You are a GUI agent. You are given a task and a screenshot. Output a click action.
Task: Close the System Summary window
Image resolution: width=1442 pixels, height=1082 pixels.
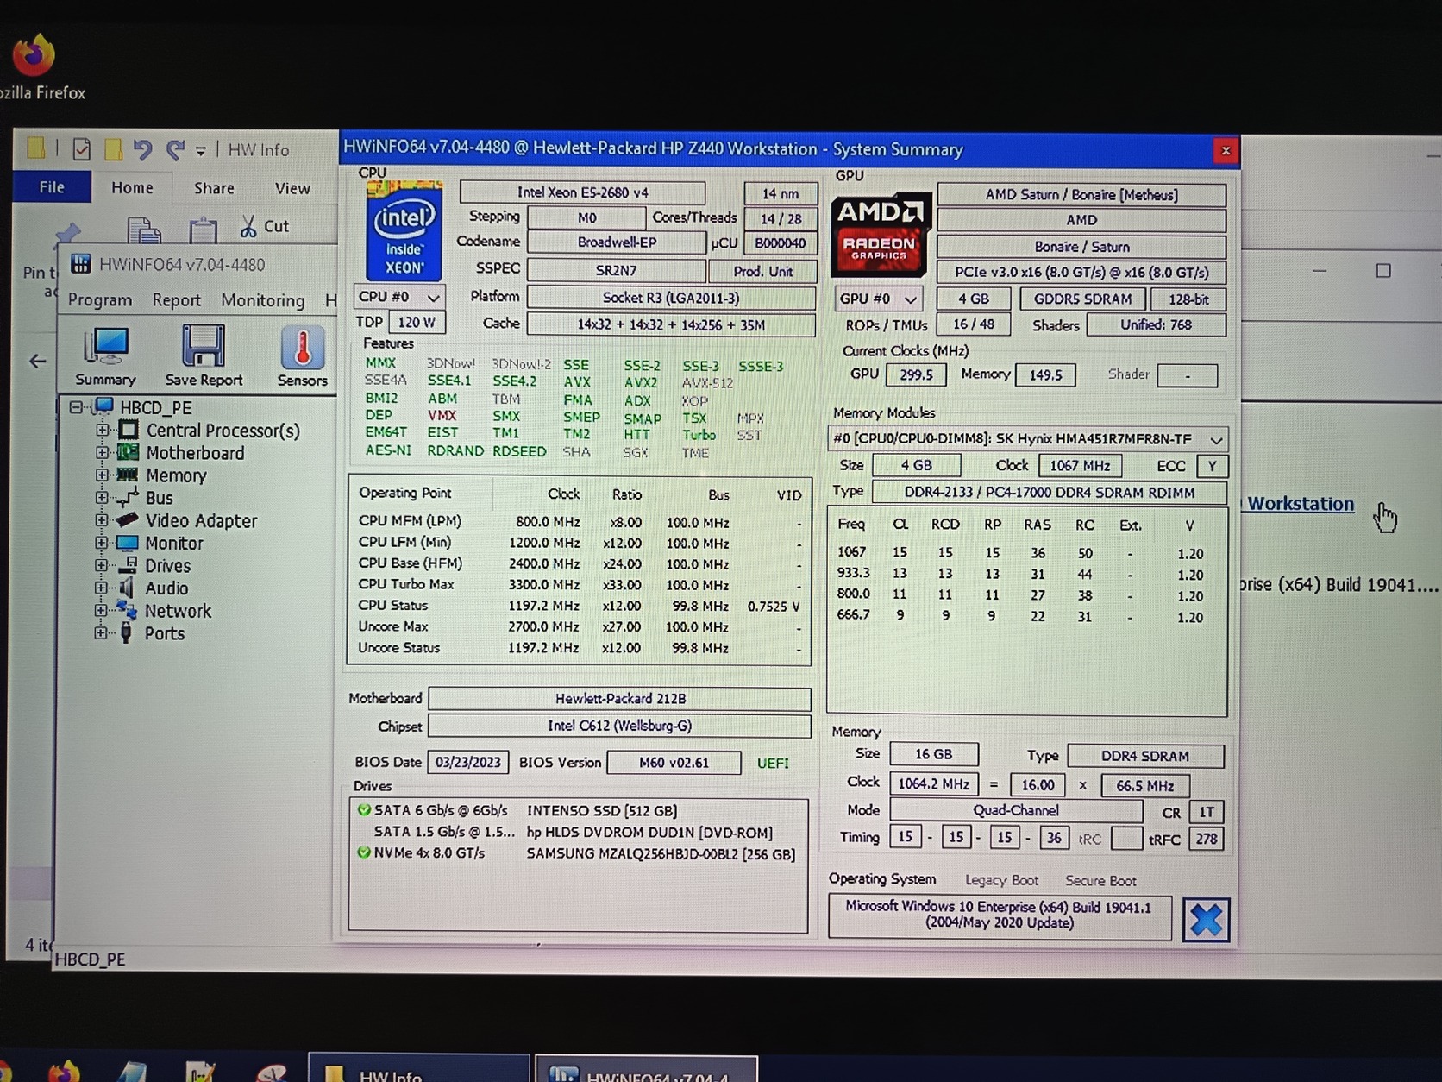[1226, 151]
